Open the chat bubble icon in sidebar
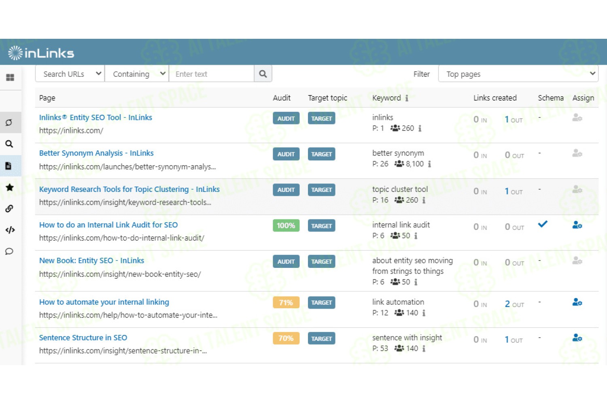Screen dimensions: 607x404 [x=9, y=251]
